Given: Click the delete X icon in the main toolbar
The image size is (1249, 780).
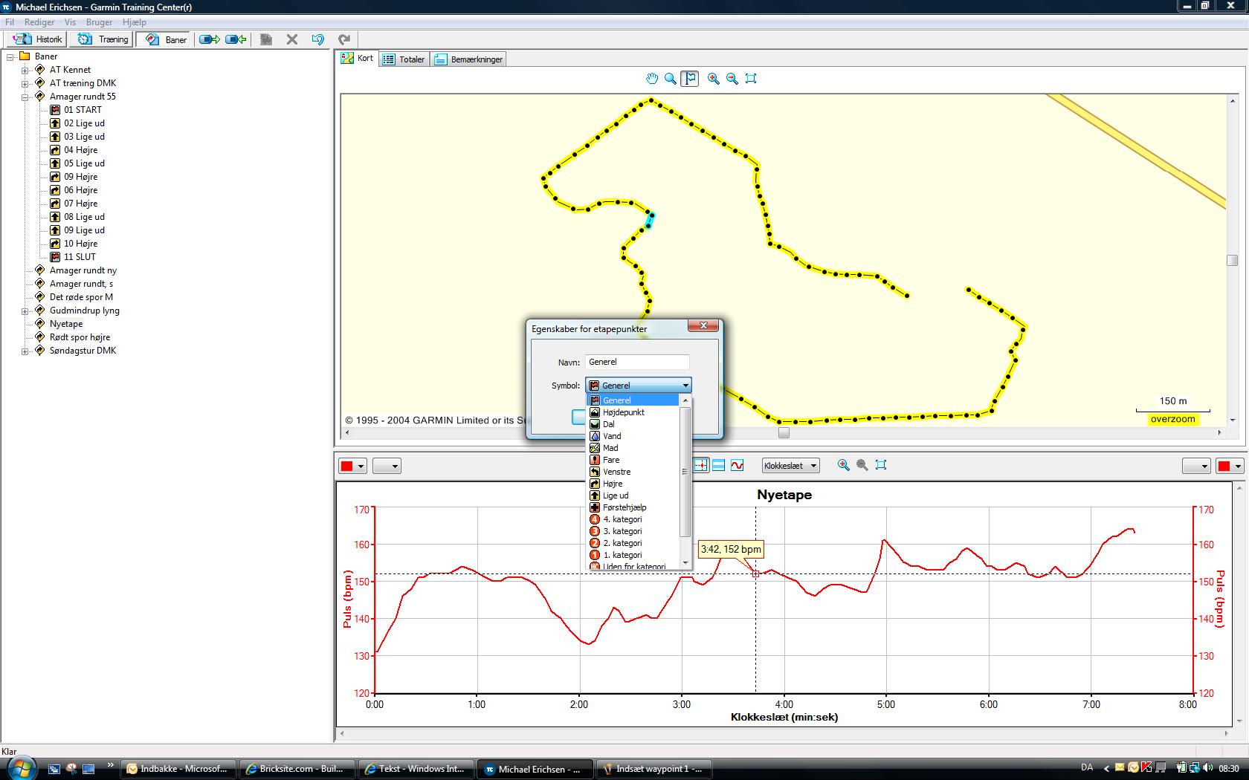Looking at the screenshot, I should click(292, 39).
